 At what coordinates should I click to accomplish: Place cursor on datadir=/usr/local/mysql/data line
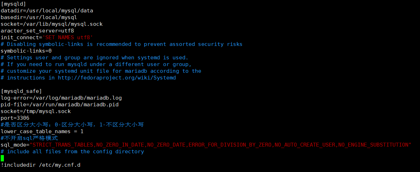(x=47, y=11)
